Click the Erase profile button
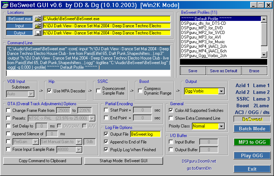This screenshot has width=274, height=176. pyautogui.click(x=254, y=71)
